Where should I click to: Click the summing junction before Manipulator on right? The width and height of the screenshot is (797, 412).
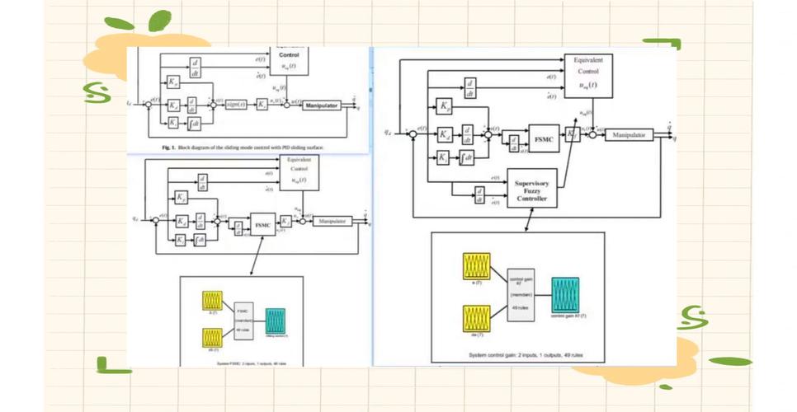coord(594,135)
